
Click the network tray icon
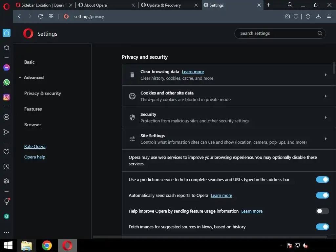point(297,245)
